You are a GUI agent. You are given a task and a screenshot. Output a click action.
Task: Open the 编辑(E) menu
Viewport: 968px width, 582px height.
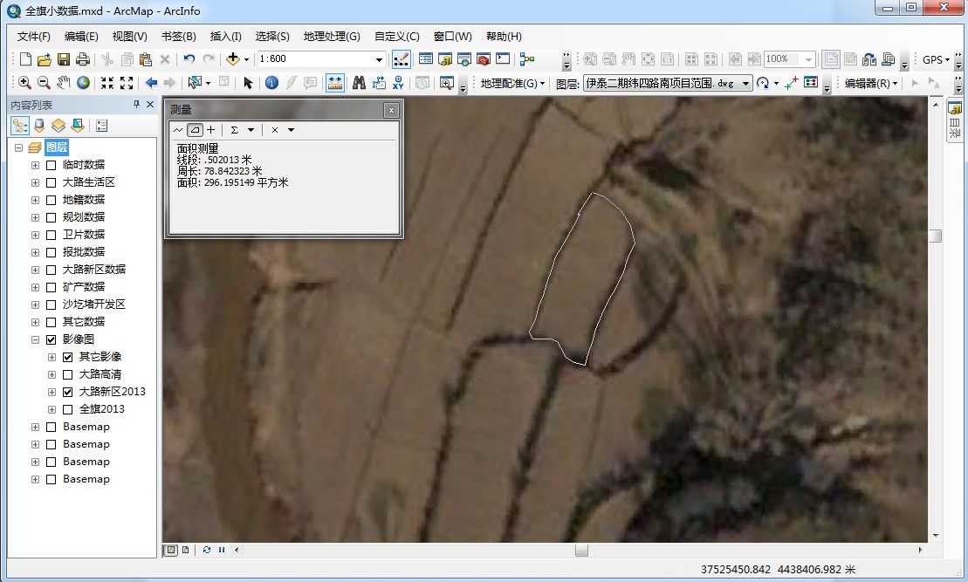coord(81,37)
